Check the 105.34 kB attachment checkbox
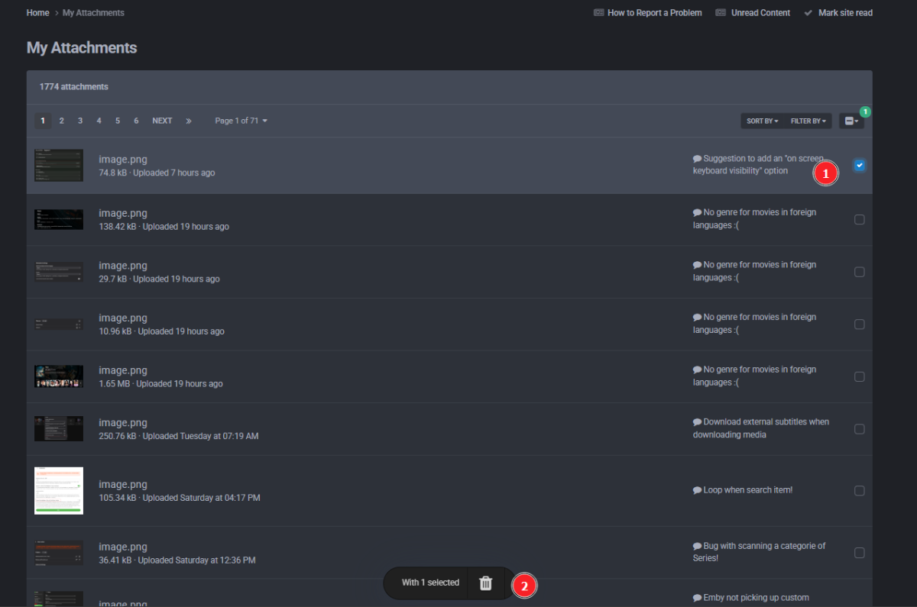The width and height of the screenshot is (917, 607). tap(860, 491)
